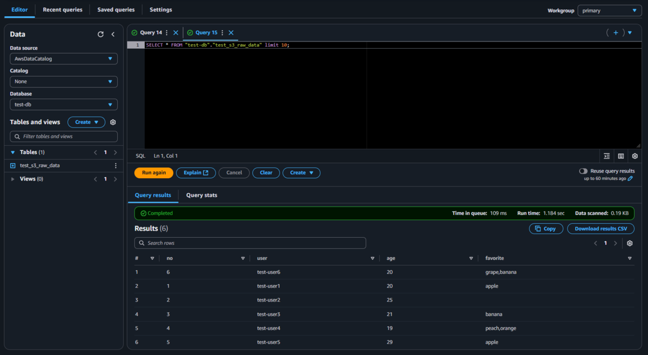Click the test-user2 cell
The width and height of the screenshot is (648, 355).
(268, 300)
